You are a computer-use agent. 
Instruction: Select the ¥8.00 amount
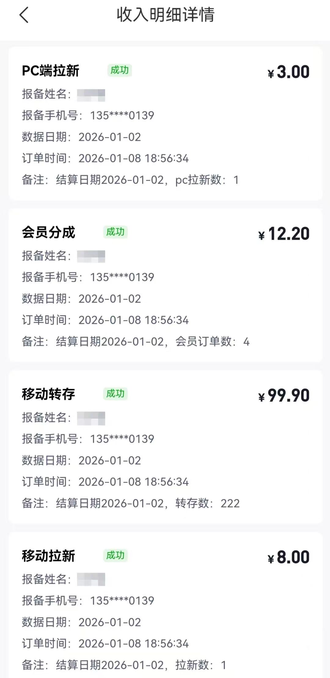[289, 557]
